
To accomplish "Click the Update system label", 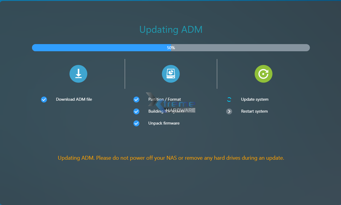I will tap(255, 99).
